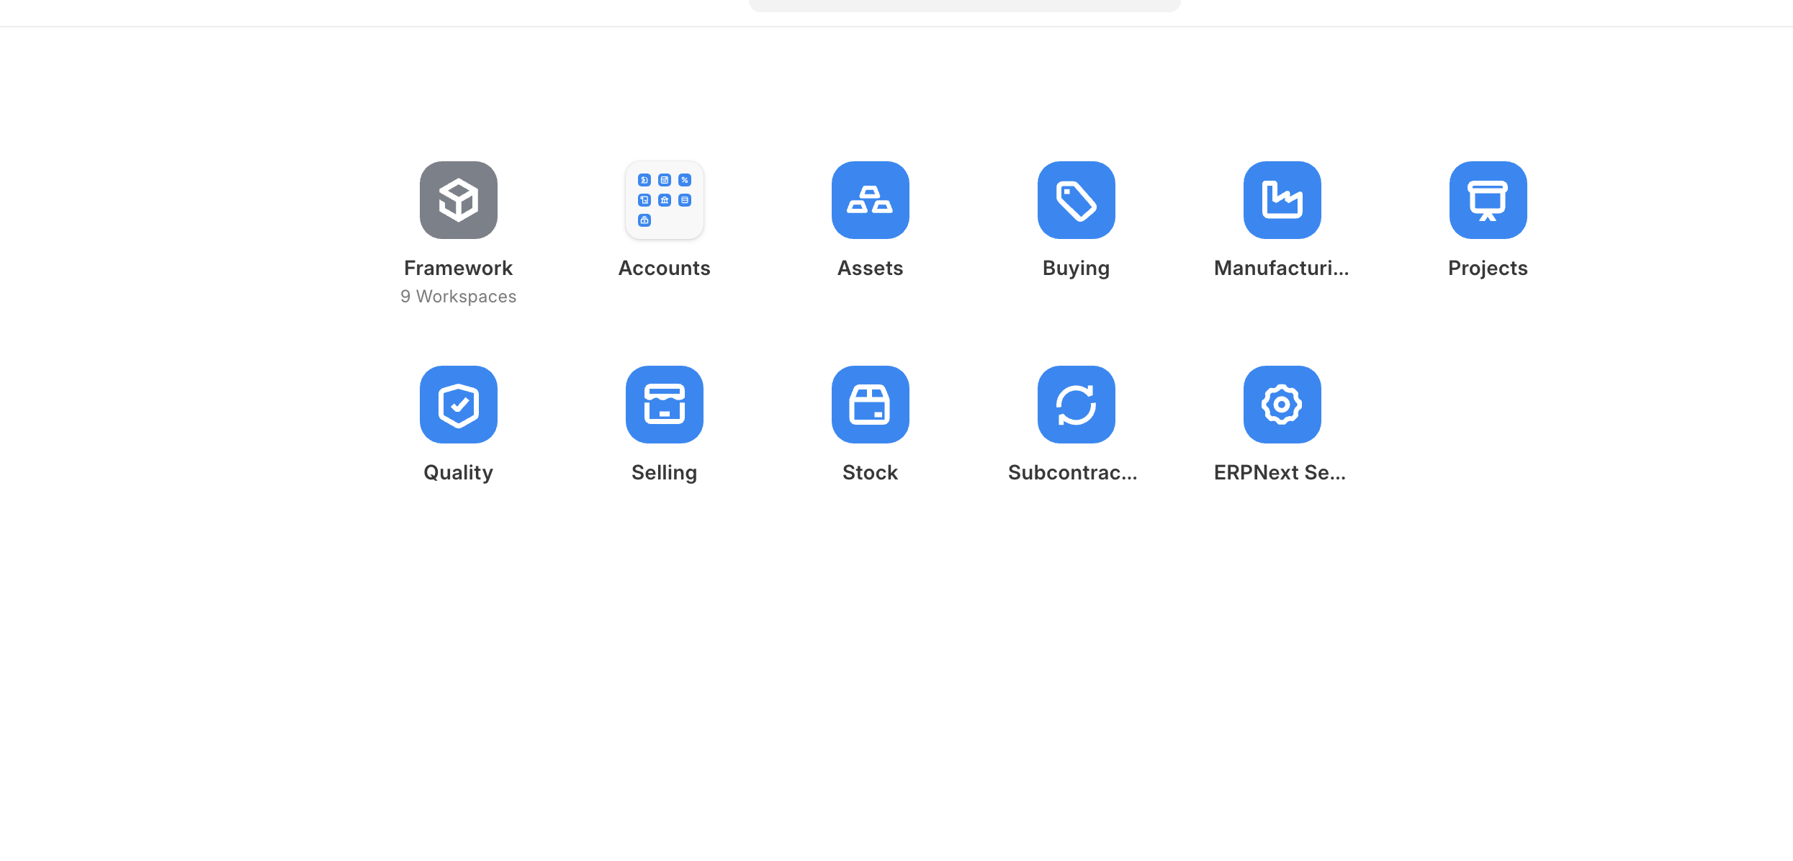Open the Subcontracting refresh icon

1076,405
